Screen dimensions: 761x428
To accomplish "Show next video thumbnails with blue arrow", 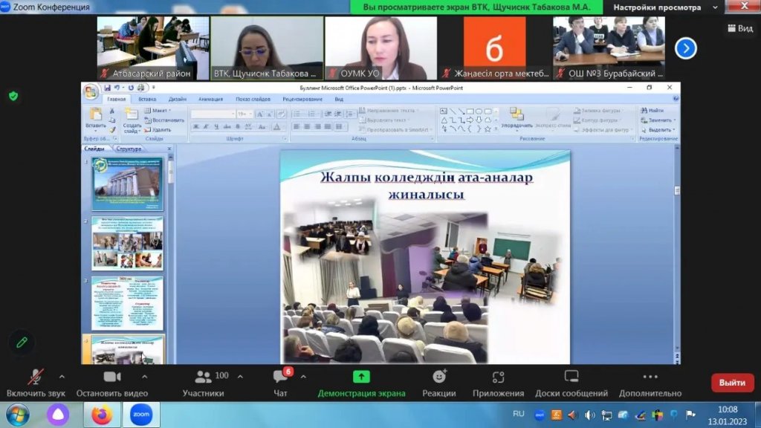I will tap(686, 48).
